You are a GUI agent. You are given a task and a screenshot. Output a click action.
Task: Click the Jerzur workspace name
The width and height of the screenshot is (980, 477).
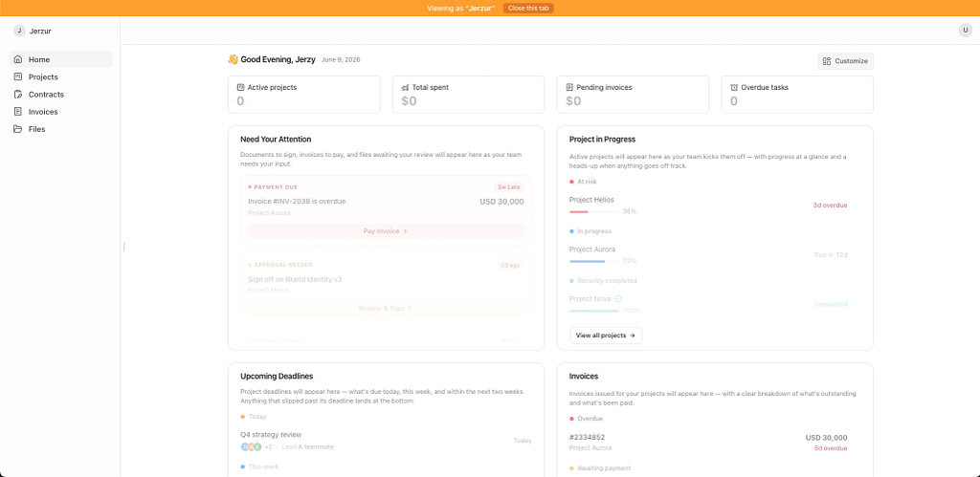[x=40, y=31]
